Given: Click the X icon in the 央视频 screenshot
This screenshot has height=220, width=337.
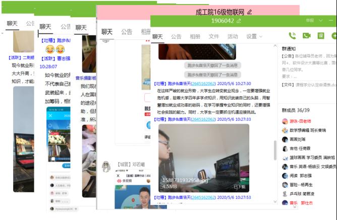Looking at the screenshot, I should pos(118,176).
